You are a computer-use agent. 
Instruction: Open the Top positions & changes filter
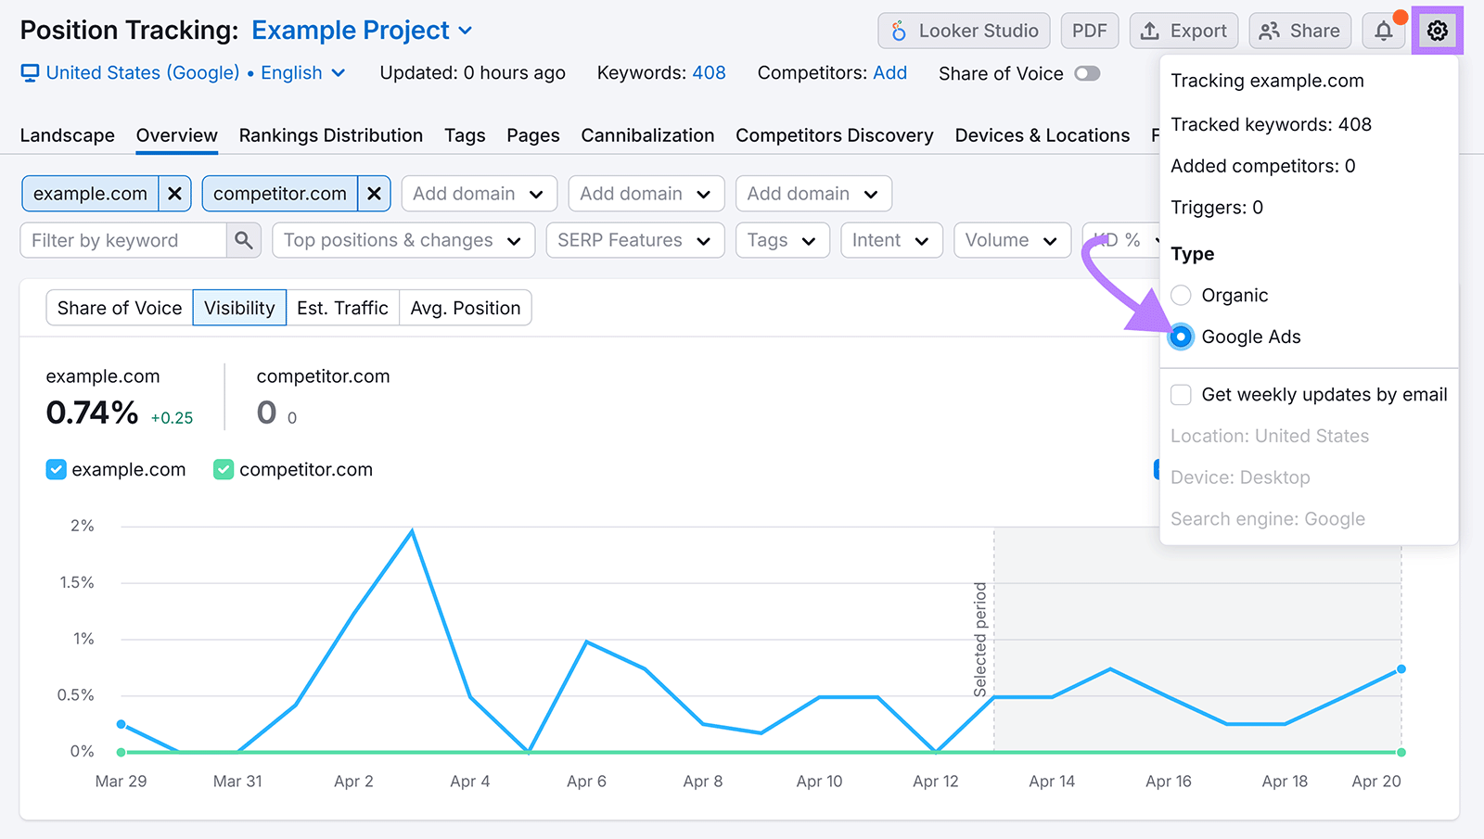pyautogui.click(x=403, y=240)
